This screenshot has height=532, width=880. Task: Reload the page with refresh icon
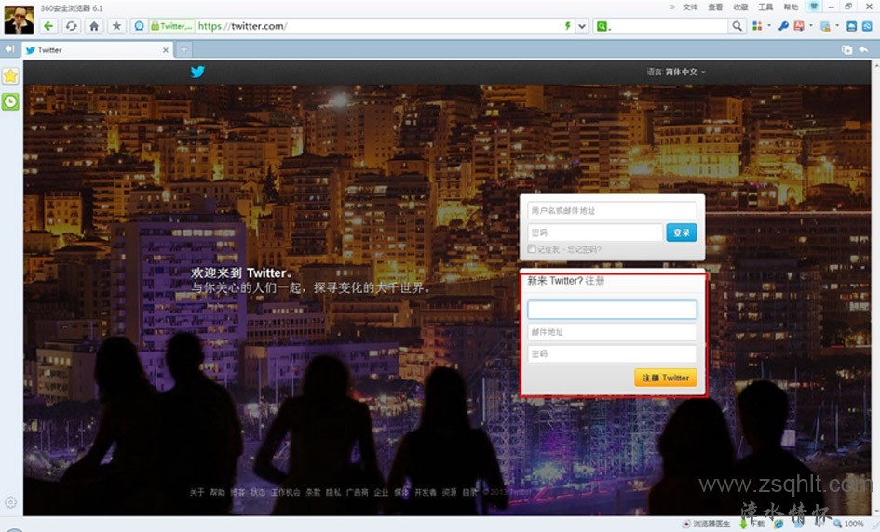point(72,26)
